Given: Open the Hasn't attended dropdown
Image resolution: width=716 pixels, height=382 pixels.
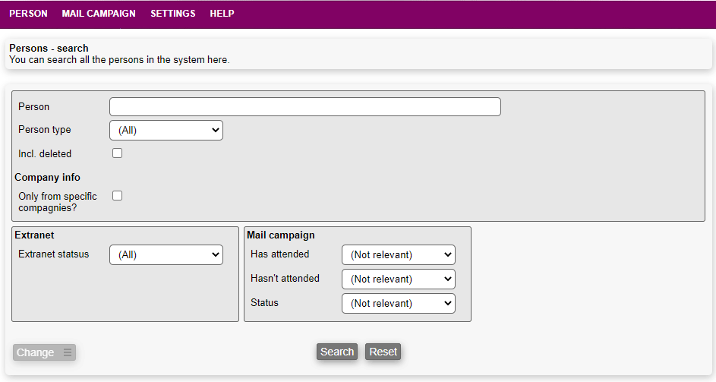Looking at the screenshot, I should point(399,279).
